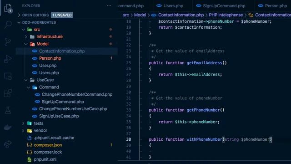
Task: Click Model in the breadcrumb
Action: (x=140, y=15)
